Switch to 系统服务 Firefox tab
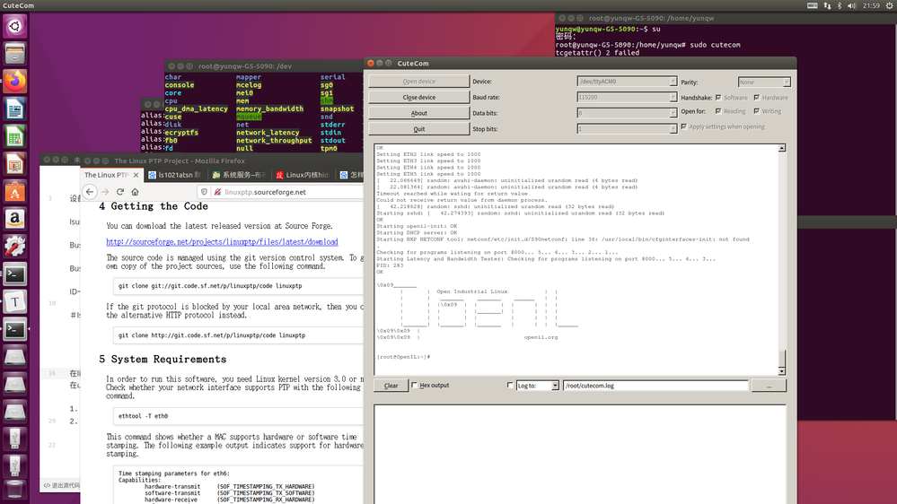 239,175
